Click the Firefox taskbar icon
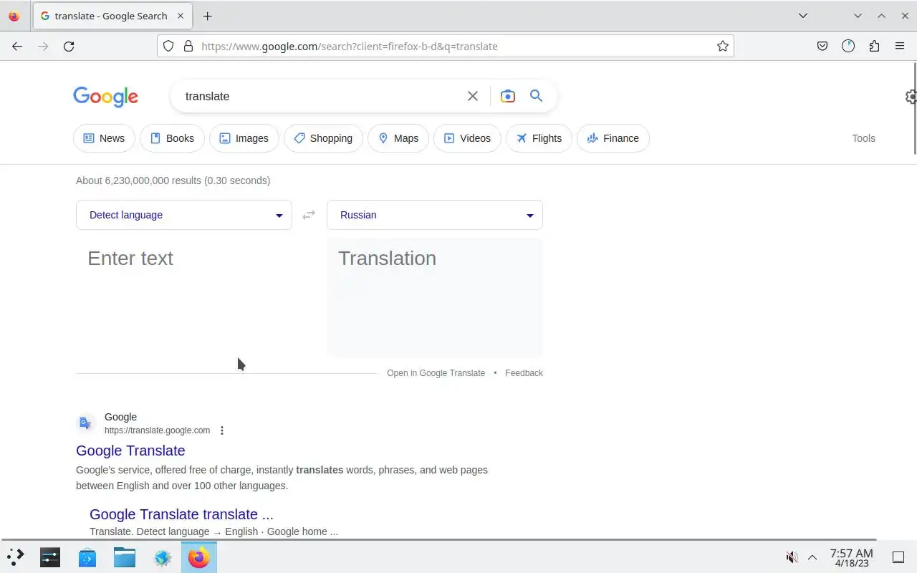917x573 pixels. [x=199, y=557]
